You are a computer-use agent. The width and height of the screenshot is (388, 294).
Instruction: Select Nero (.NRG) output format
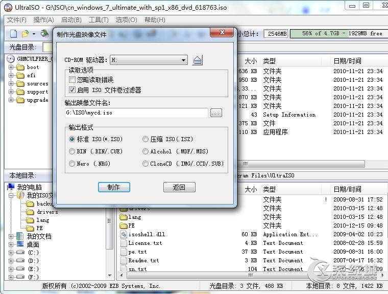click(72, 164)
